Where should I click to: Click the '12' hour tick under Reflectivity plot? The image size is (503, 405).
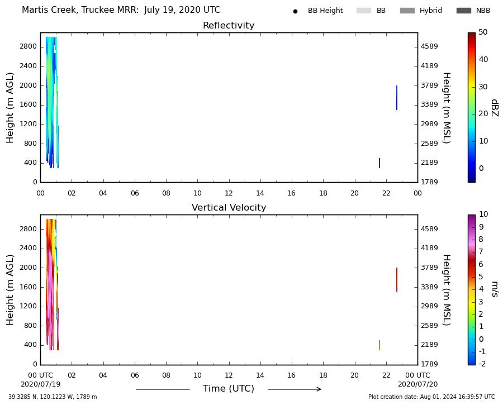tap(229, 193)
